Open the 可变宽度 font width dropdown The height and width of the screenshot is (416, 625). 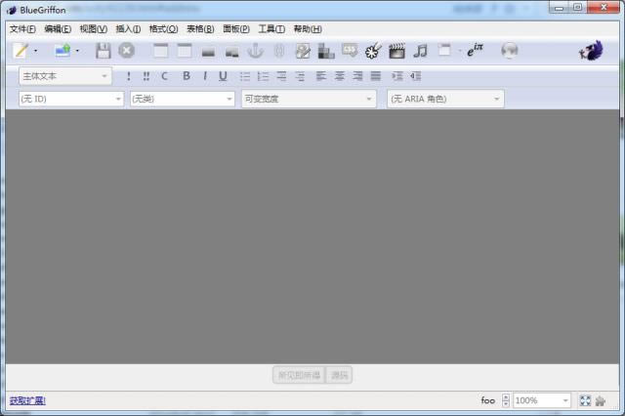[x=309, y=99]
